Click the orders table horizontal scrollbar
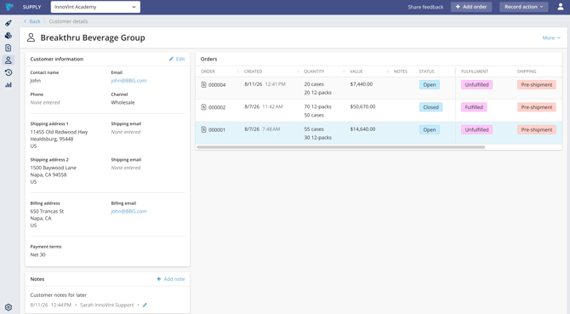The width and height of the screenshot is (570, 314). (x=340, y=147)
